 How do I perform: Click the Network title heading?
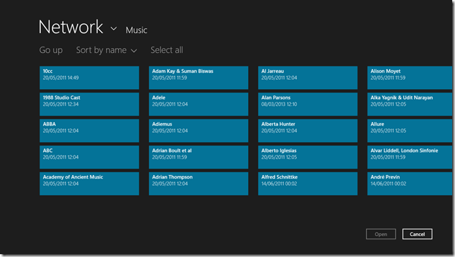[71, 27]
